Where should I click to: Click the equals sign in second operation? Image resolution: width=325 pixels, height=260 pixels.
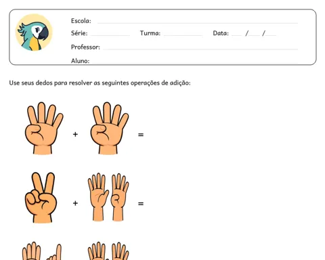(141, 204)
